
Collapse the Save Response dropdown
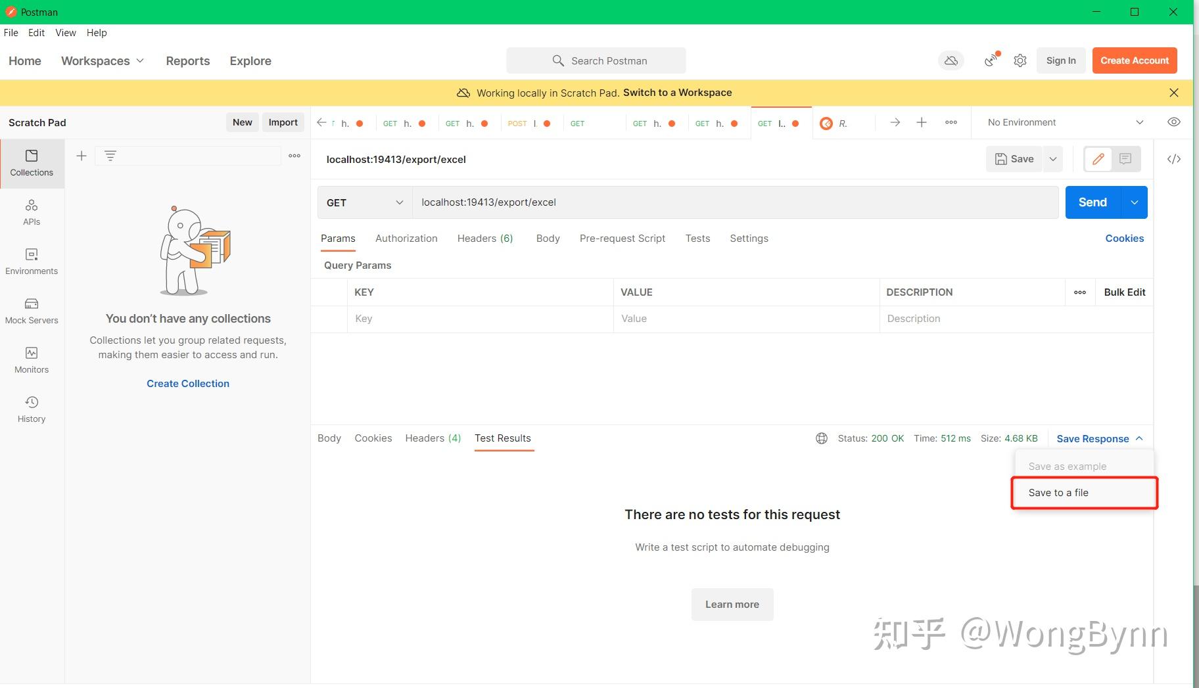point(1100,438)
